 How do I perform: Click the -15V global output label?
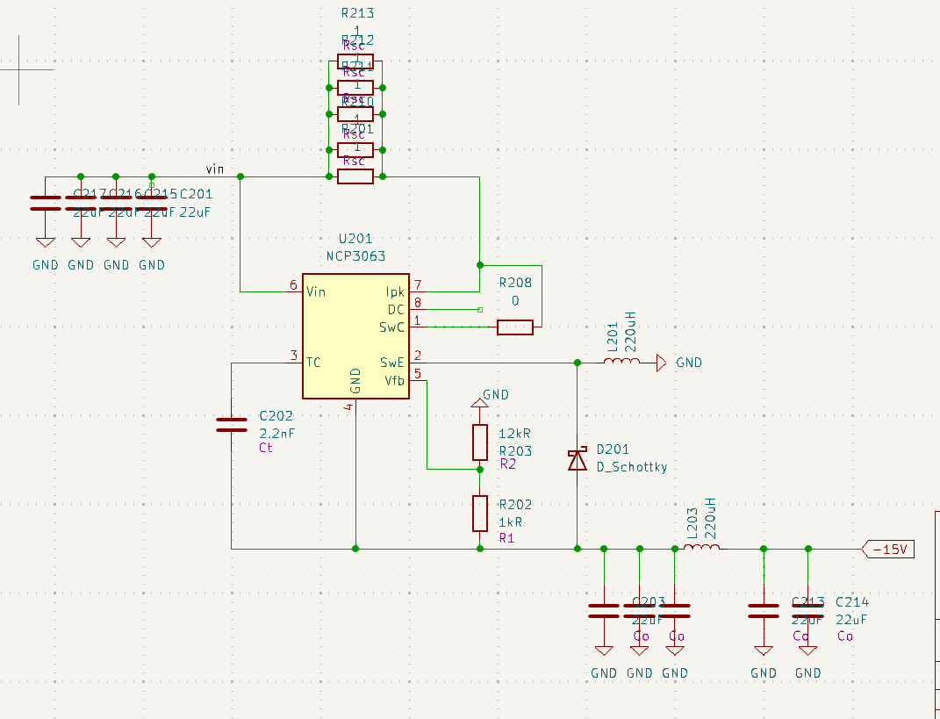pyautogui.click(x=890, y=550)
